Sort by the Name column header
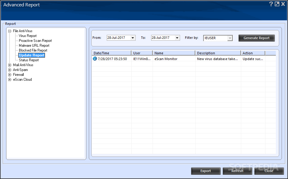288x179 pixels. (174, 53)
